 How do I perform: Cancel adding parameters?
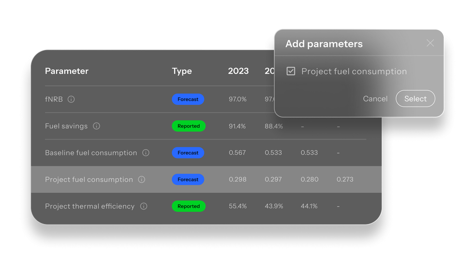pyautogui.click(x=375, y=99)
